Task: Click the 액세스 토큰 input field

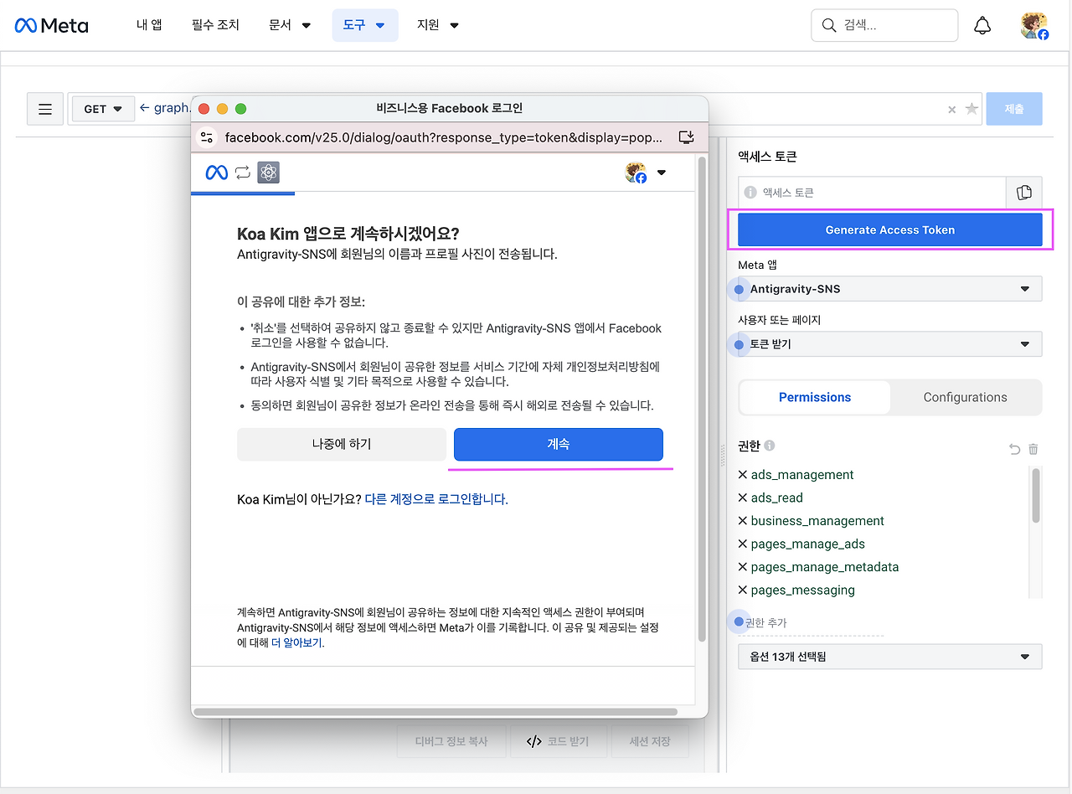Action: [872, 193]
